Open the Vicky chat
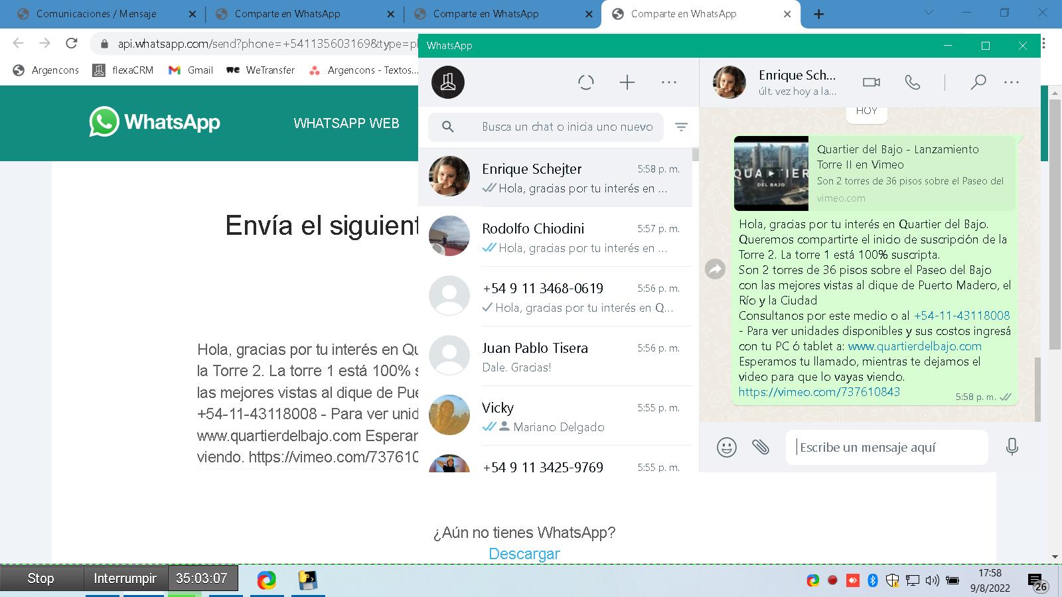 [555, 416]
